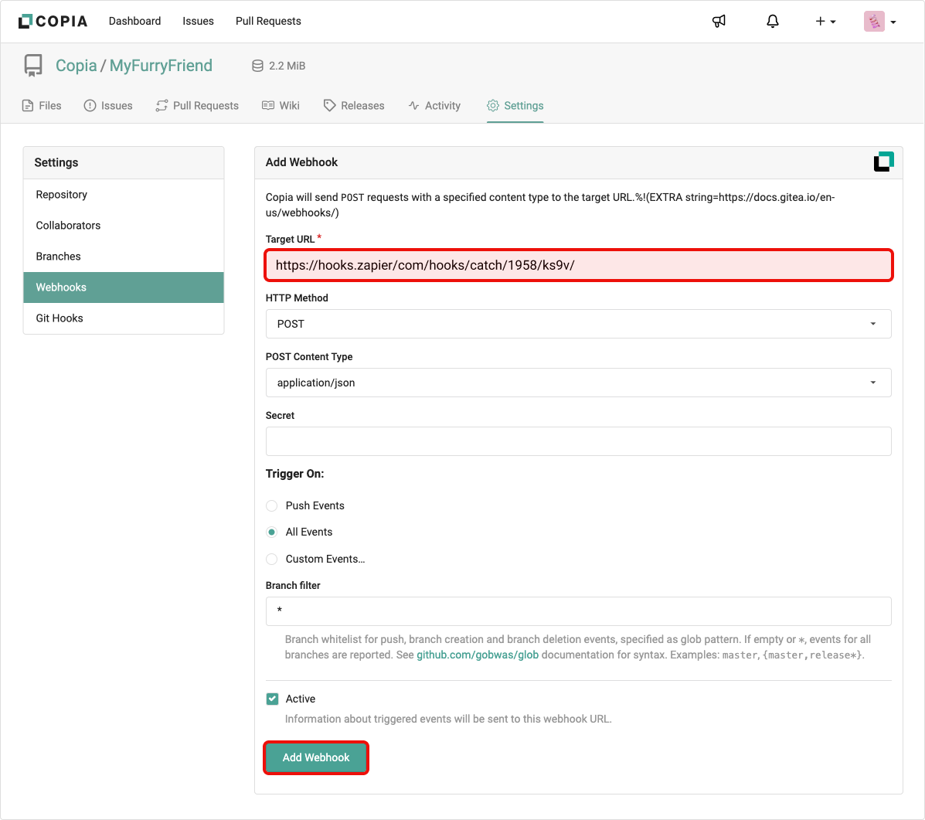Open the notifications bell
Image resolution: width=925 pixels, height=820 pixels.
click(772, 21)
